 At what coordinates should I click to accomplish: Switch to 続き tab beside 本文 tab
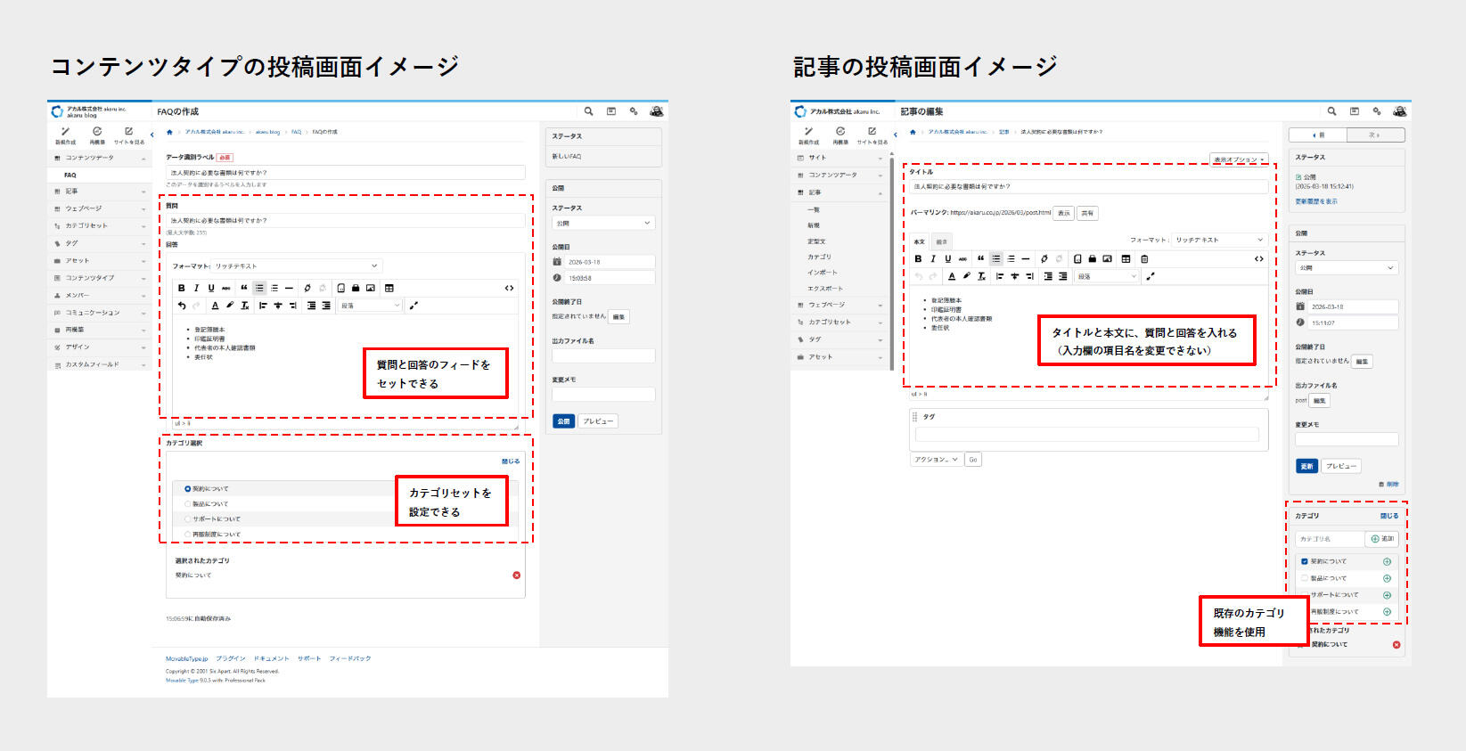pyautogui.click(x=941, y=241)
